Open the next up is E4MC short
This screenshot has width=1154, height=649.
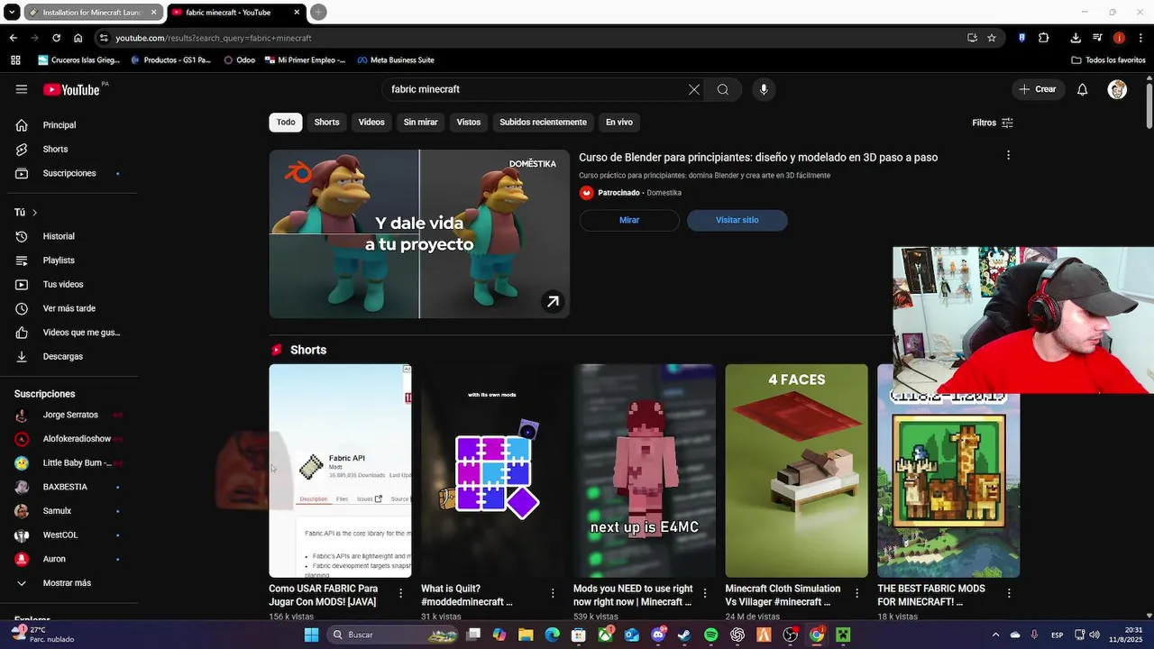pyautogui.click(x=645, y=471)
